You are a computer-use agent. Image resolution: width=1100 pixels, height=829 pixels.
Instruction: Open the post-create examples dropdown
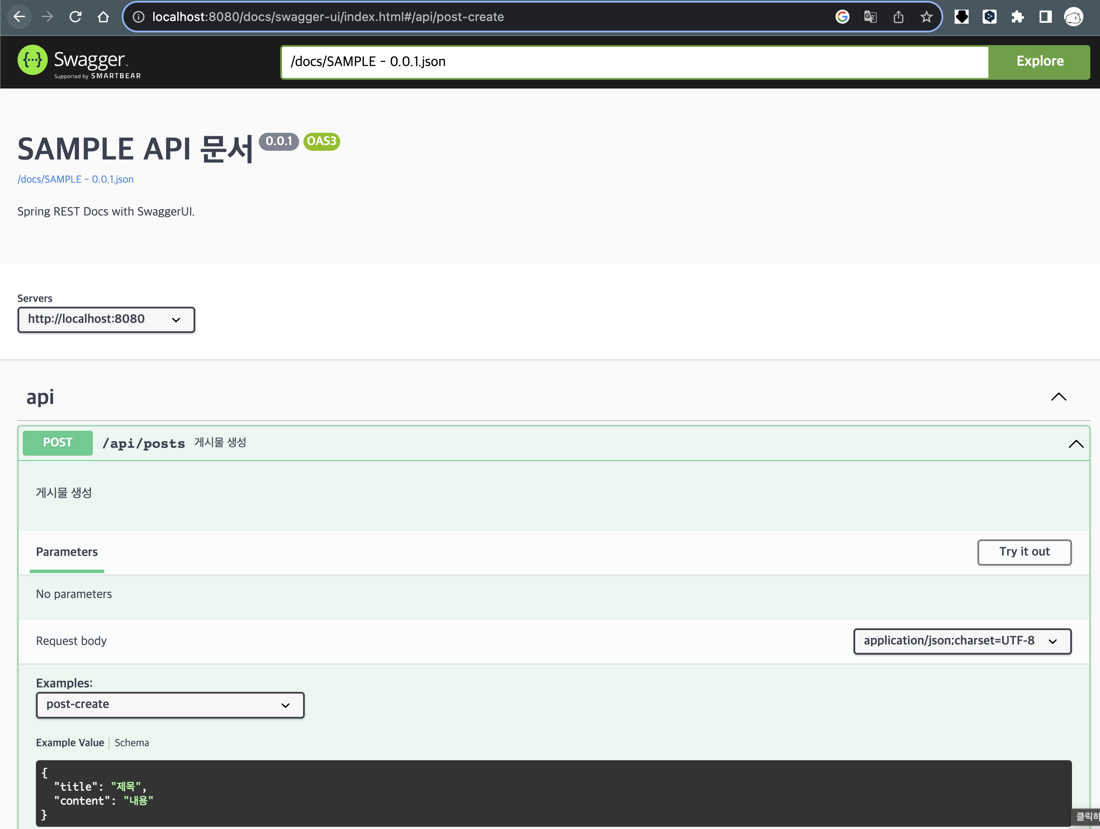(x=169, y=705)
